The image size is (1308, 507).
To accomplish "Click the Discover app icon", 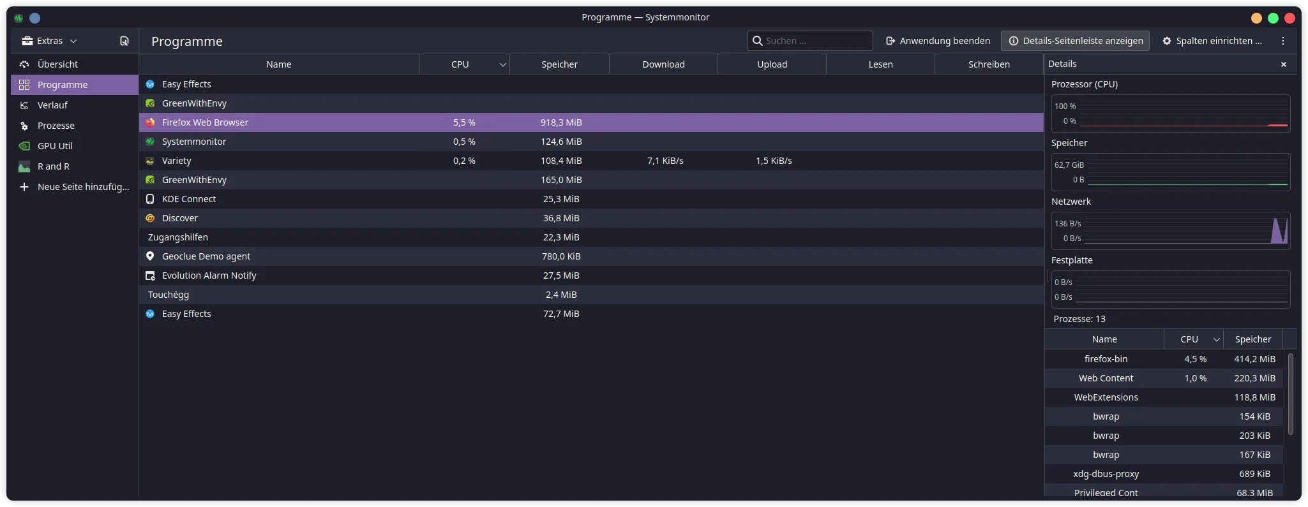I will 150,218.
